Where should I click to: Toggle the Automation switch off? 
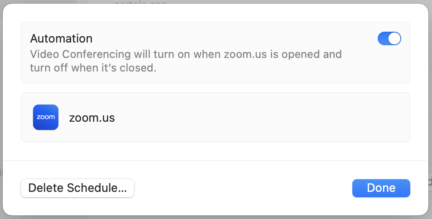(389, 38)
